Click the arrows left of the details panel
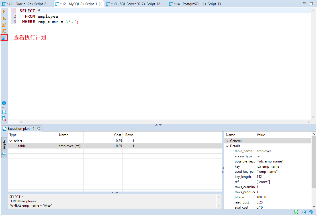 click(223, 170)
